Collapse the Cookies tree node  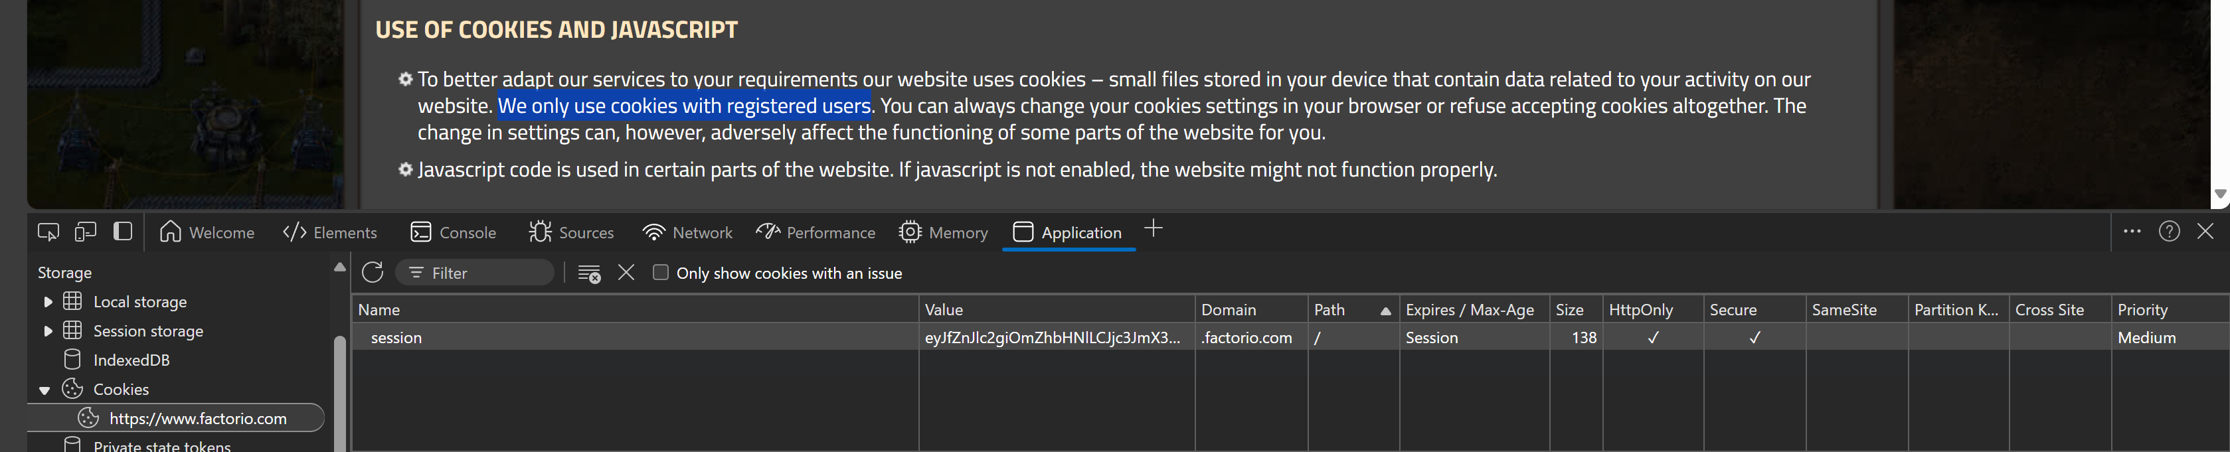pyautogui.click(x=45, y=390)
